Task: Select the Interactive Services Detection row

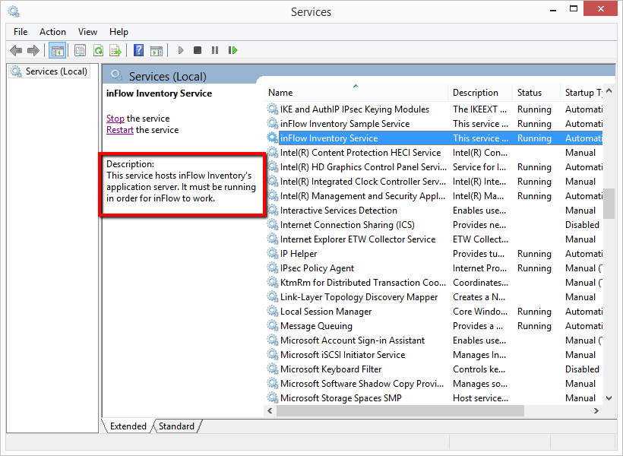Action: (x=435, y=211)
